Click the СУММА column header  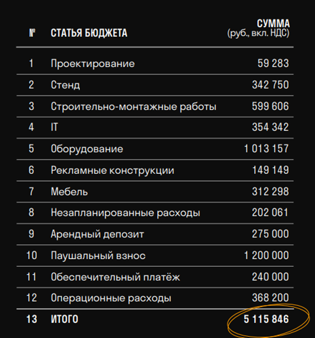[x=273, y=23]
